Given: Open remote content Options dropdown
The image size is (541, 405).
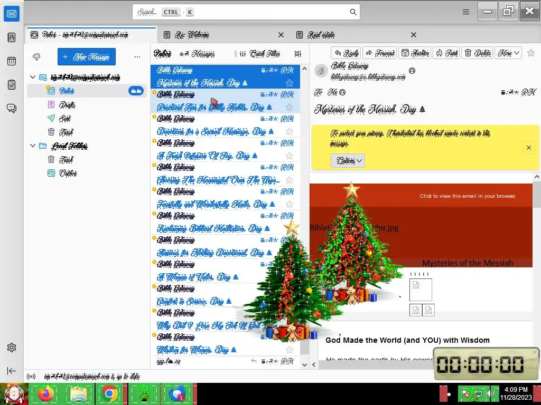Looking at the screenshot, I should tap(348, 161).
